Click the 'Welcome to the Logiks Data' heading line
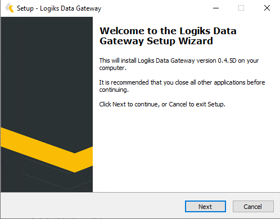The height and width of the screenshot is (219, 280). pyautogui.click(x=168, y=31)
